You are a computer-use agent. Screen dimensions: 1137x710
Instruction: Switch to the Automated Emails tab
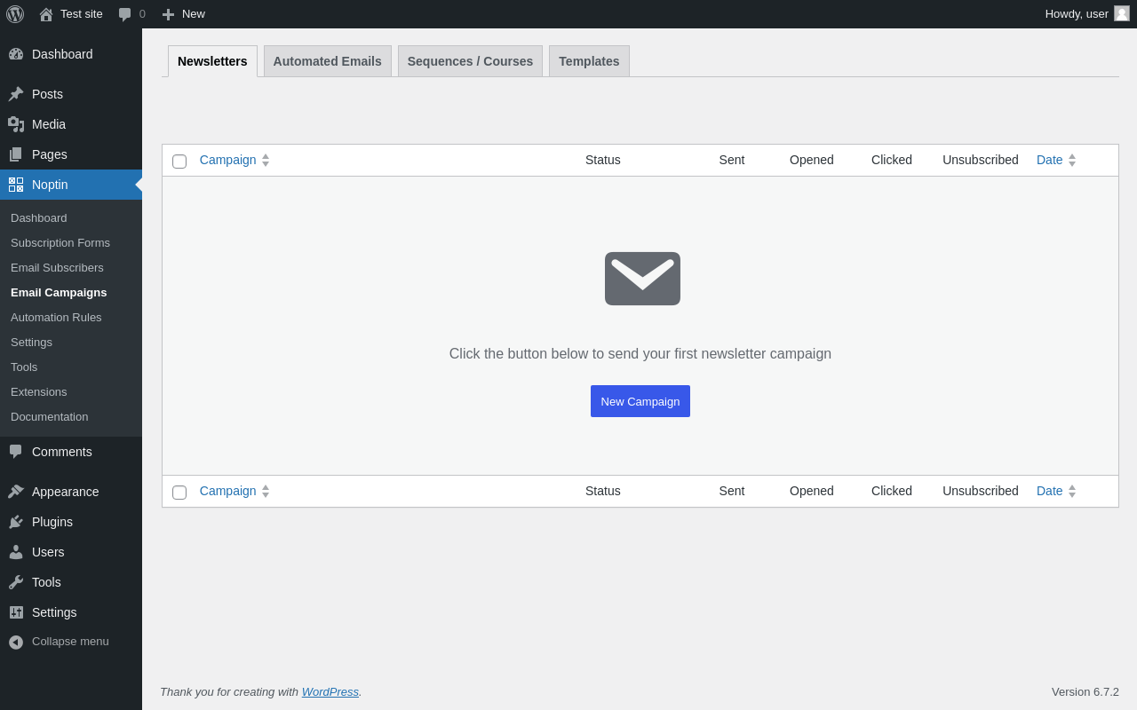[328, 61]
